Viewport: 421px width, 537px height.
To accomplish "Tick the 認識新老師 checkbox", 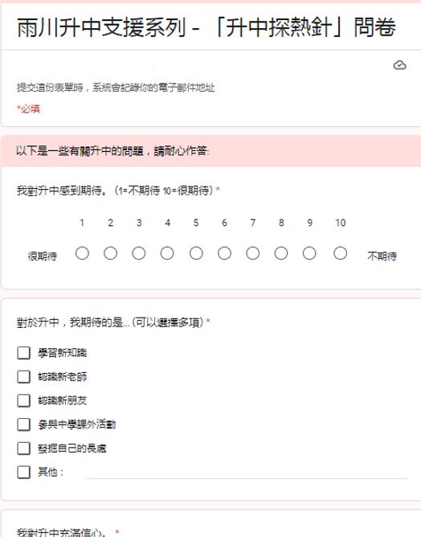I will (23, 377).
